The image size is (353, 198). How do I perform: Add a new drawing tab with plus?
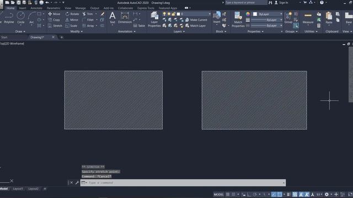click(x=62, y=37)
